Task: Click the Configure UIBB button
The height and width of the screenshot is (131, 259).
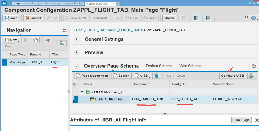Action: 232,76
